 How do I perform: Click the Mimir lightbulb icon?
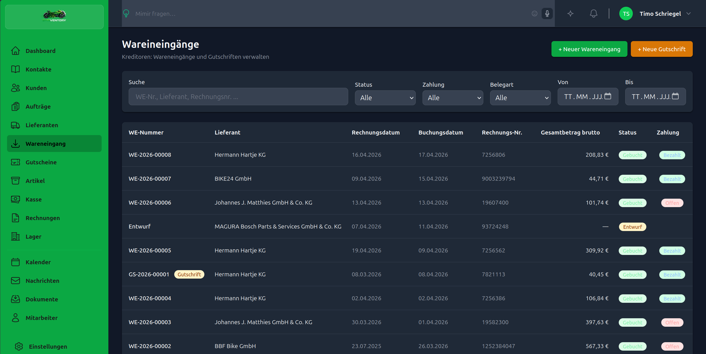coord(126,14)
